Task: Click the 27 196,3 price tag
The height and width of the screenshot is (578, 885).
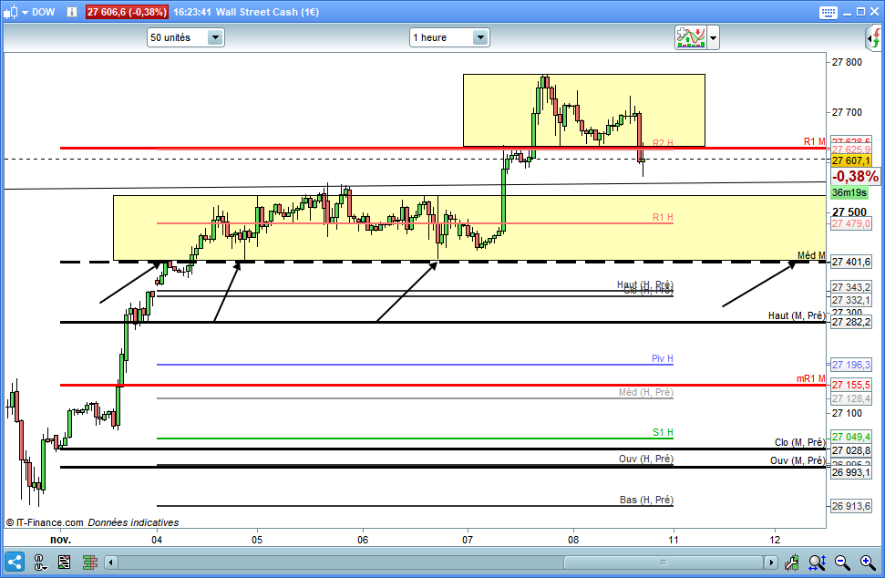Action: (850, 366)
